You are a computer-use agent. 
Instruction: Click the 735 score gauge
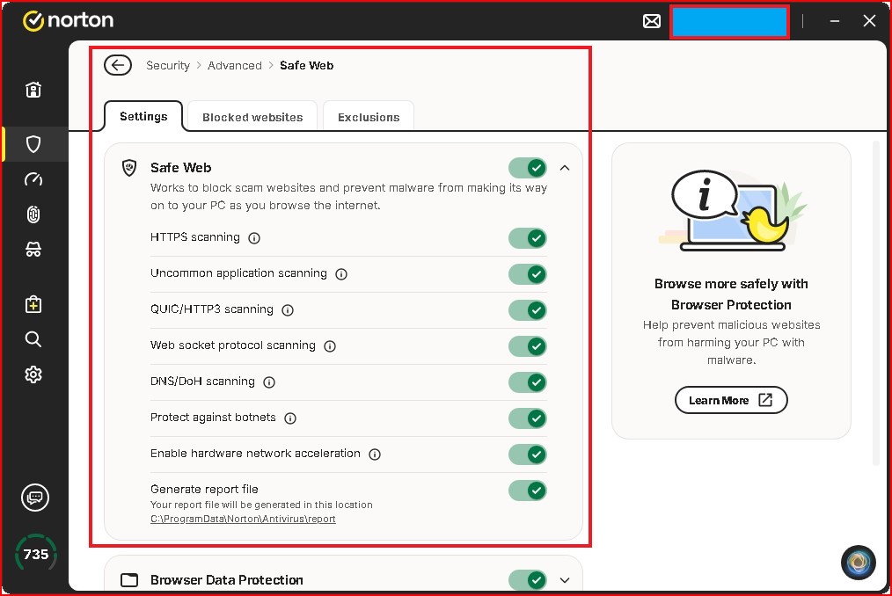click(x=36, y=555)
